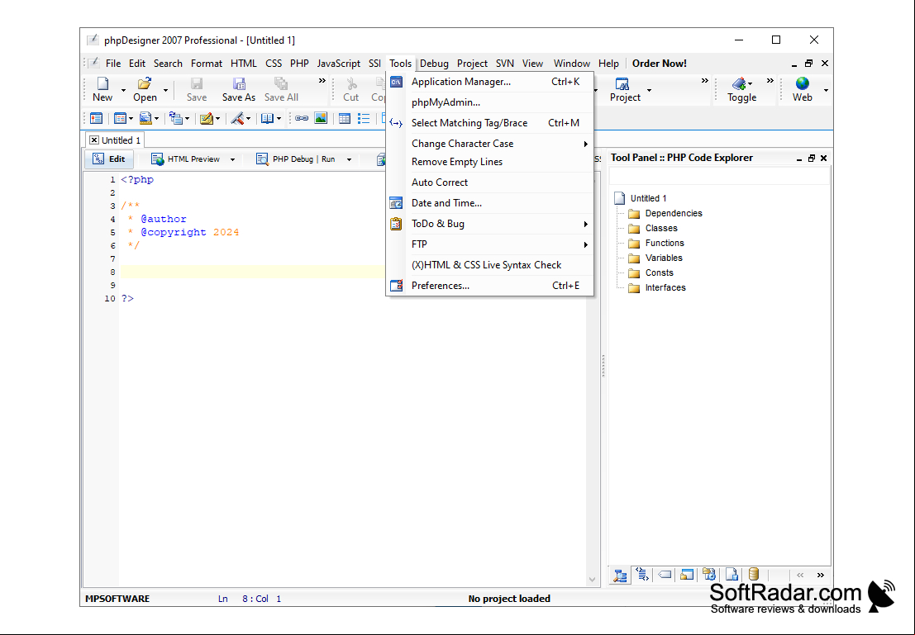Select the Functions tree item
This screenshot has height=635, width=915.
click(665, 243)
